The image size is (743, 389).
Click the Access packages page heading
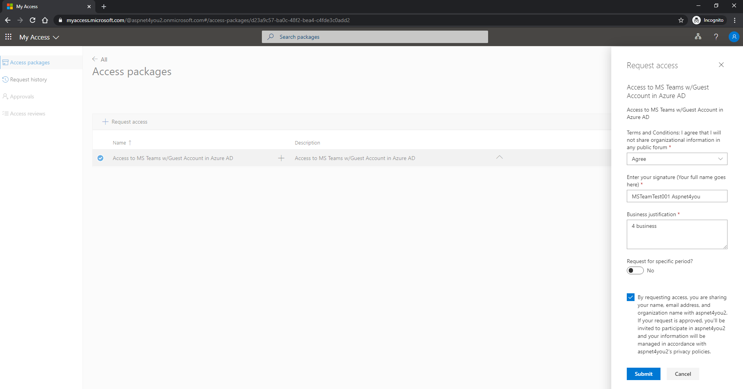point(132,72)
